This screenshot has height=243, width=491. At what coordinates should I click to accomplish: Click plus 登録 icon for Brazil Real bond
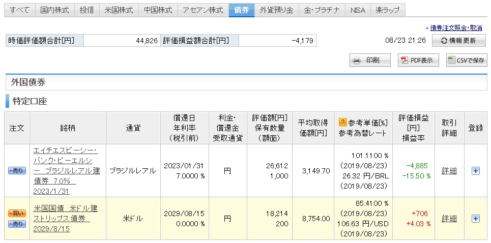475,171
